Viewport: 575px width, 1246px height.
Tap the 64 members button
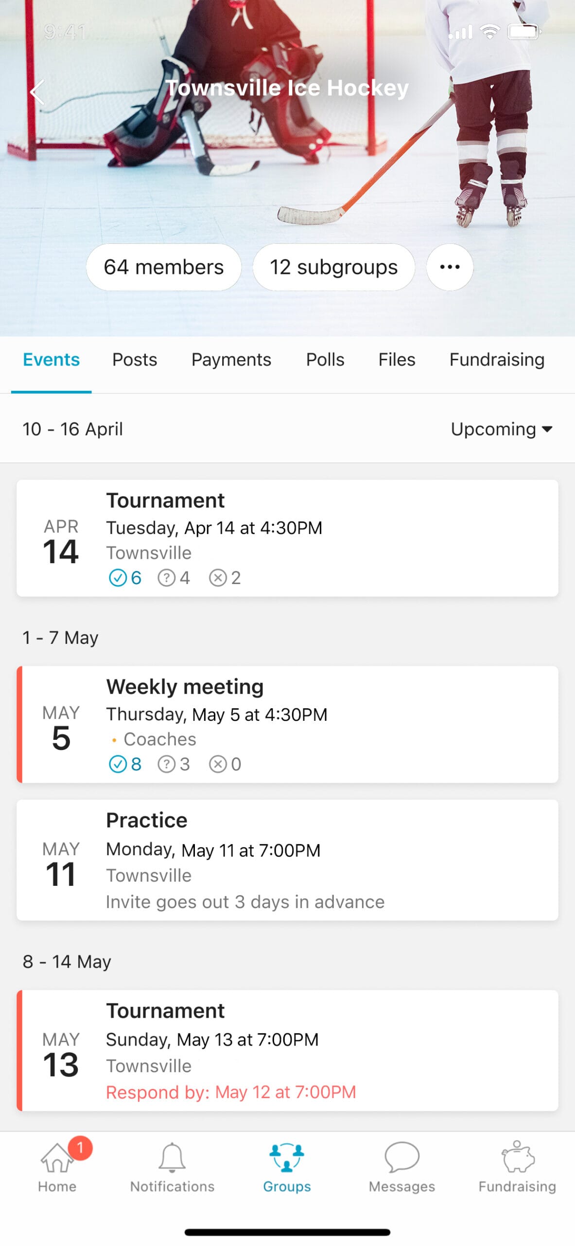coord(164,267)
